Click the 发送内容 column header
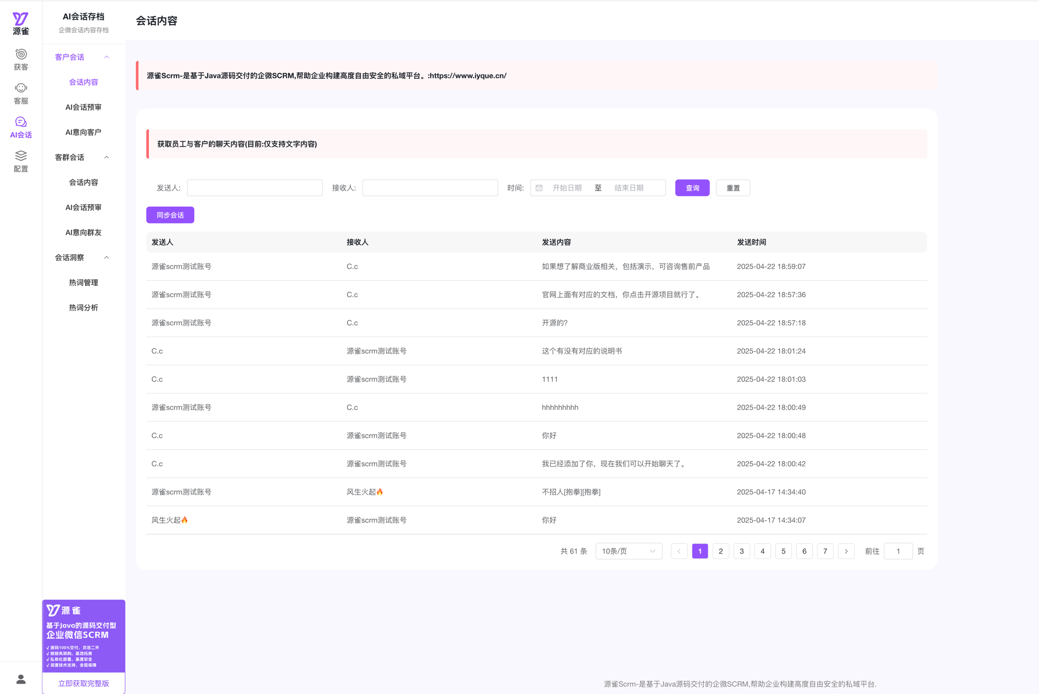The image size is (1039, 694). [556, 242]
